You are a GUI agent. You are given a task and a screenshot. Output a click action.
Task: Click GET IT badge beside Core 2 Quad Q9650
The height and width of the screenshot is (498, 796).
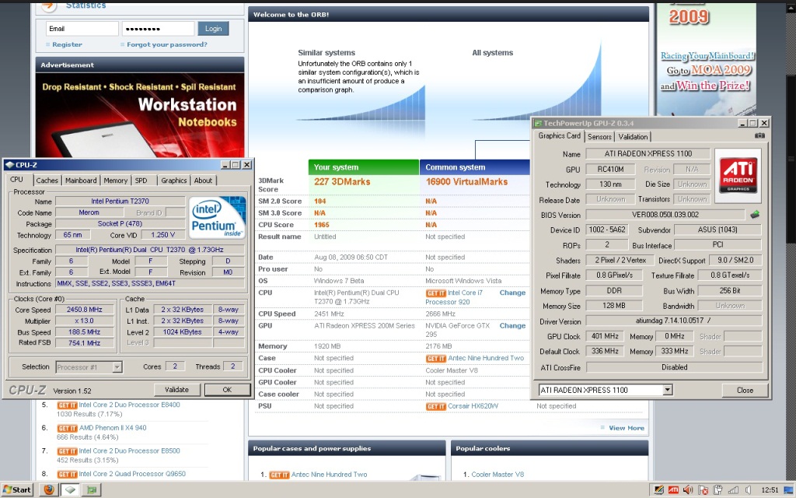click(67, 475)
